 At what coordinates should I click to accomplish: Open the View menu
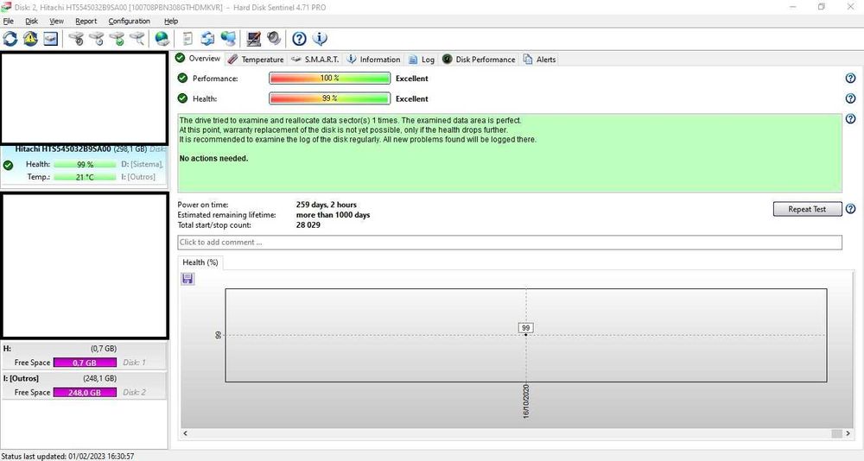pyautogui.click(x=56, y=21)
